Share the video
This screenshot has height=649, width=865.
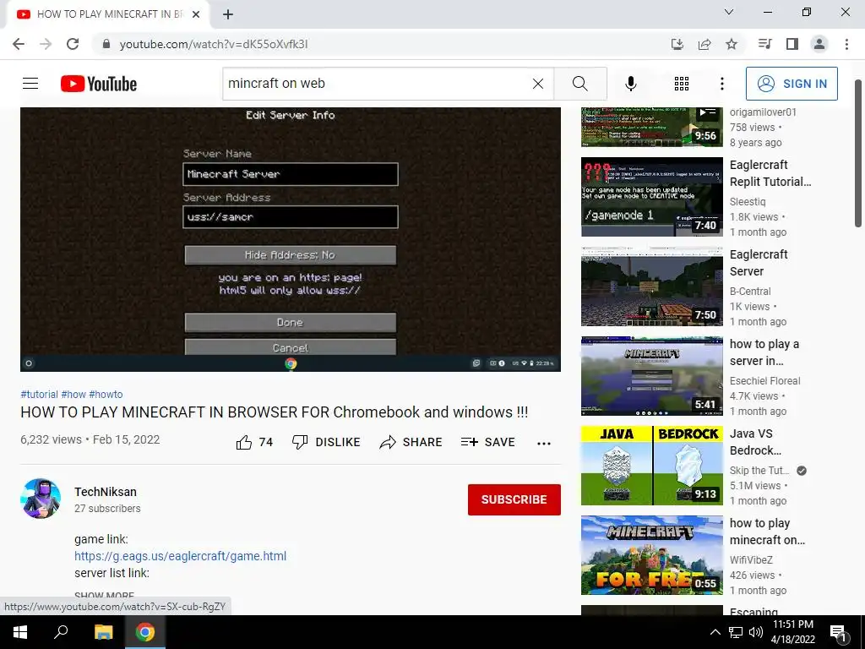pos(411,442)
